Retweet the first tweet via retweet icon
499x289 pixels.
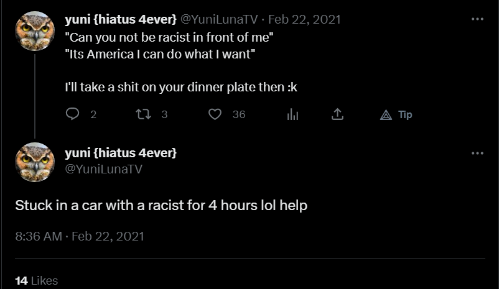143,114
